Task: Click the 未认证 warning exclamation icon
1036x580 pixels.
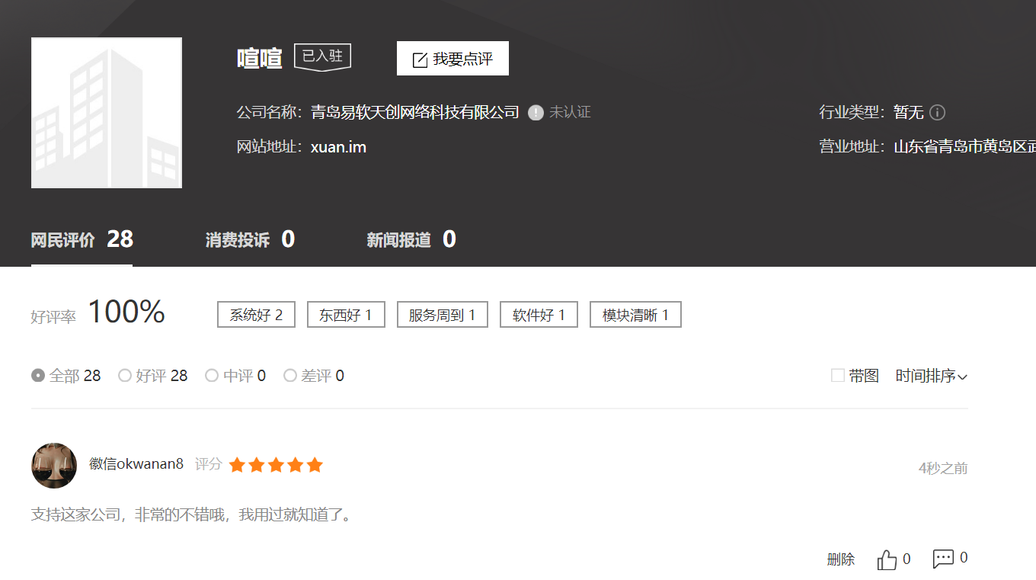Action: pos(536,113)
